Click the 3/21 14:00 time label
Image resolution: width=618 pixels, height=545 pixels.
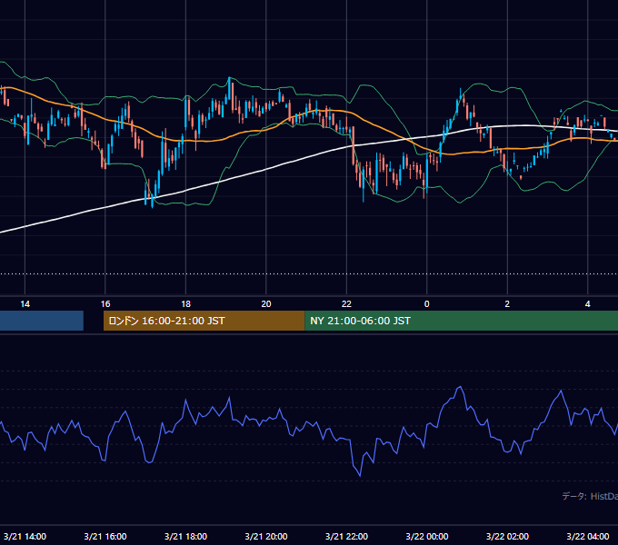[x=25, y=536]
